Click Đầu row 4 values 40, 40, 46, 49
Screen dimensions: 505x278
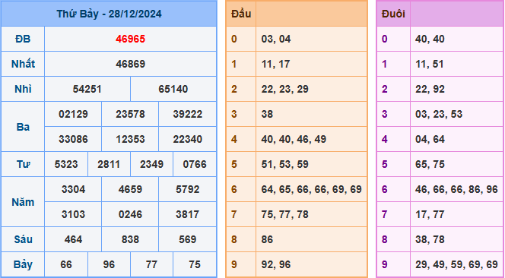(x=294, y=139)
